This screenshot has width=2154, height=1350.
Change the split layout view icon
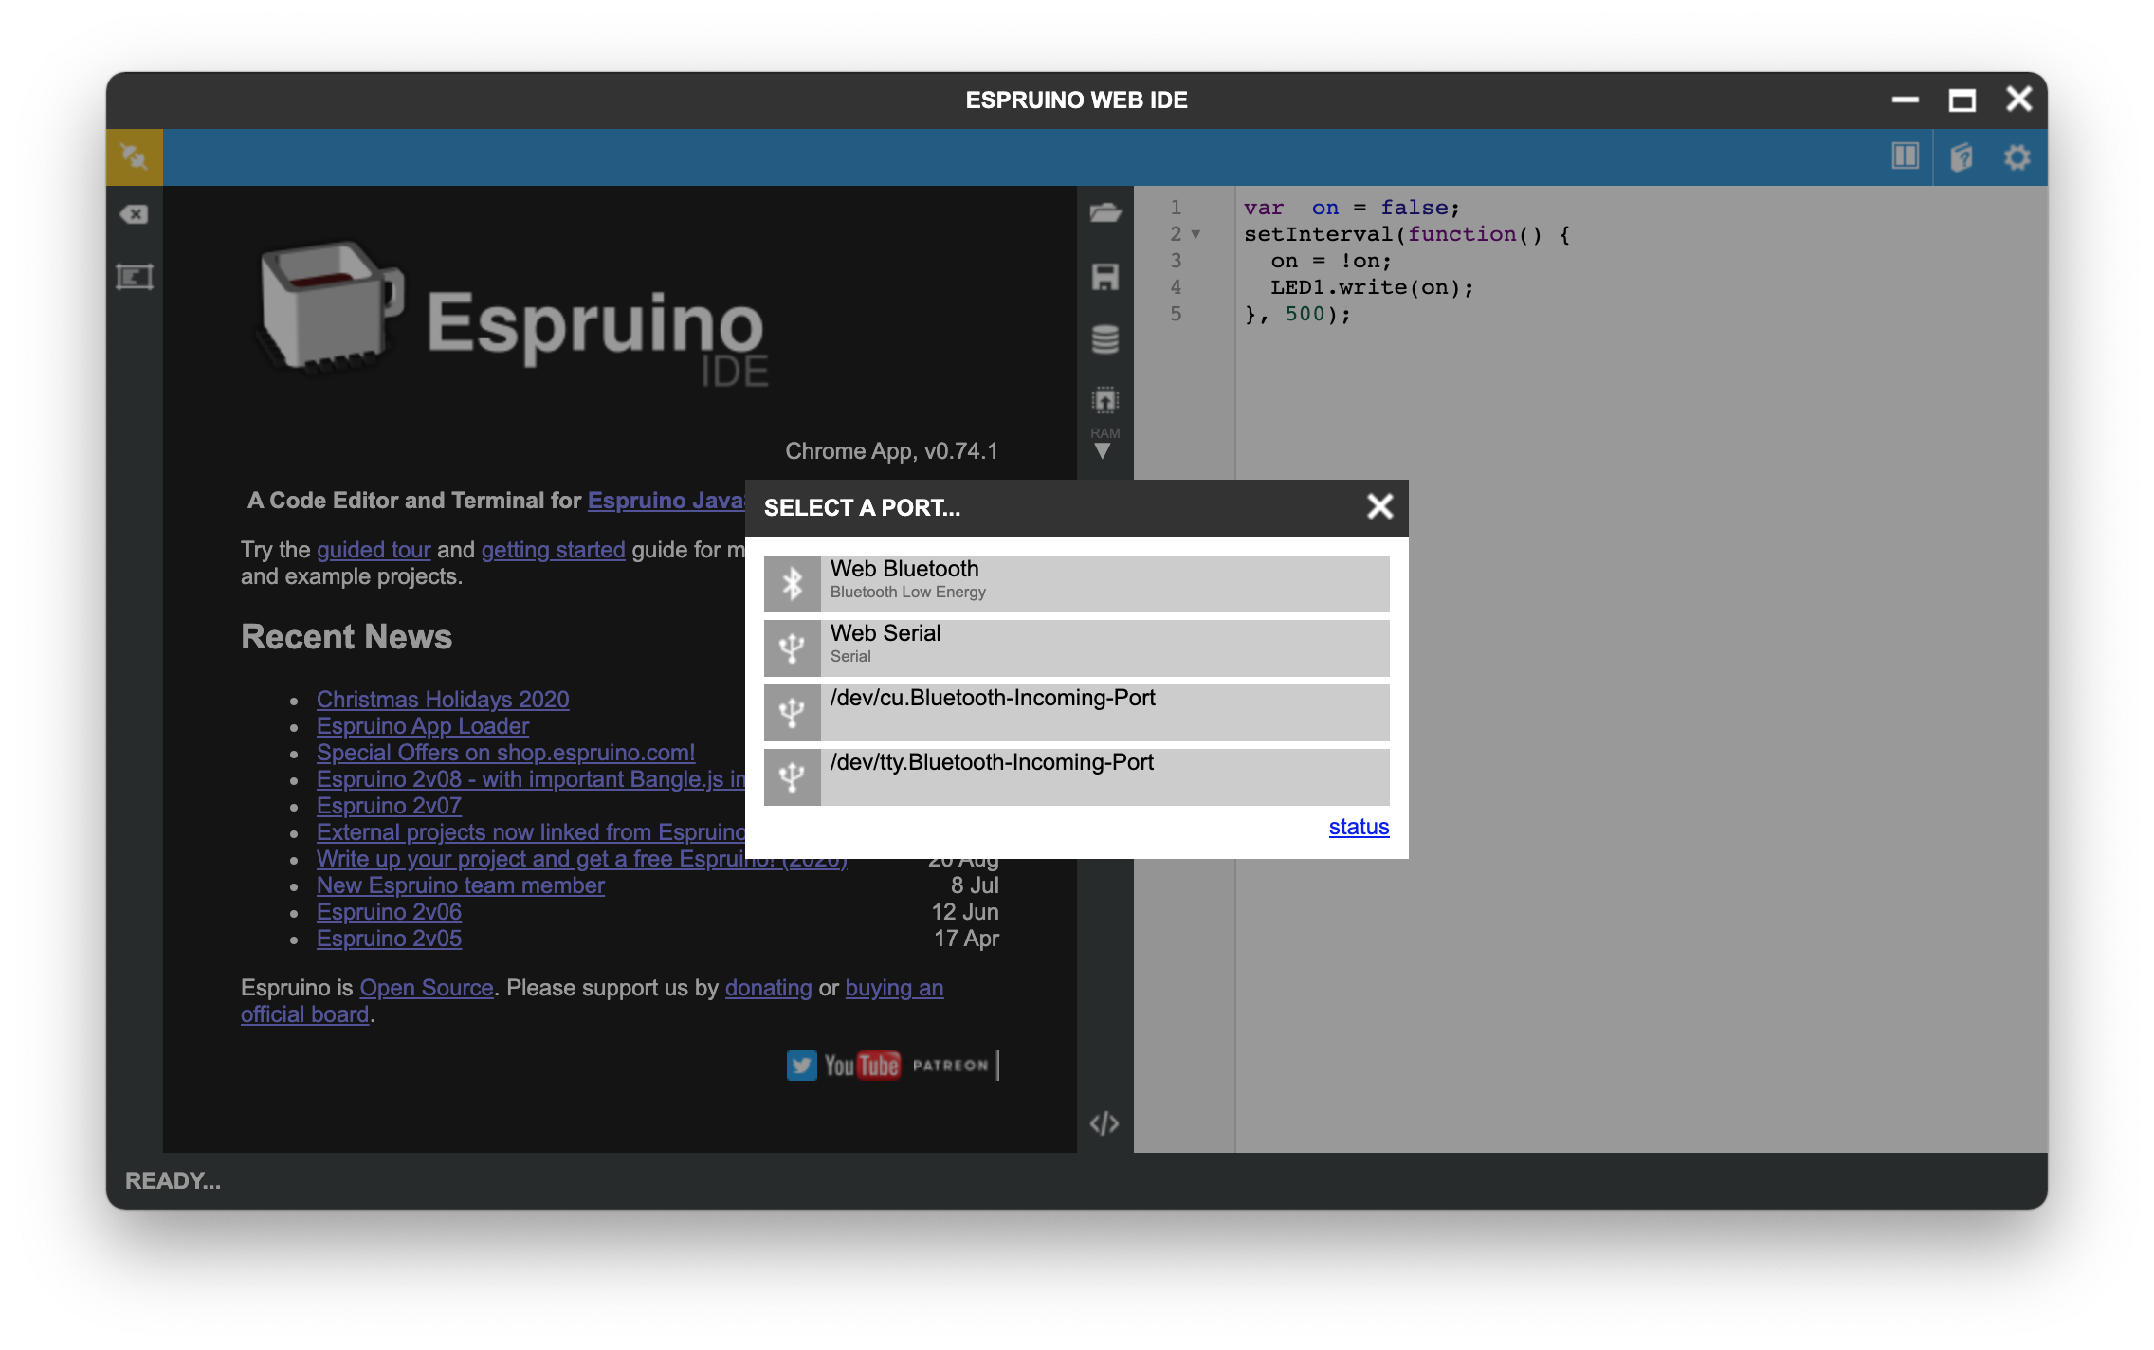point(1905,156)
